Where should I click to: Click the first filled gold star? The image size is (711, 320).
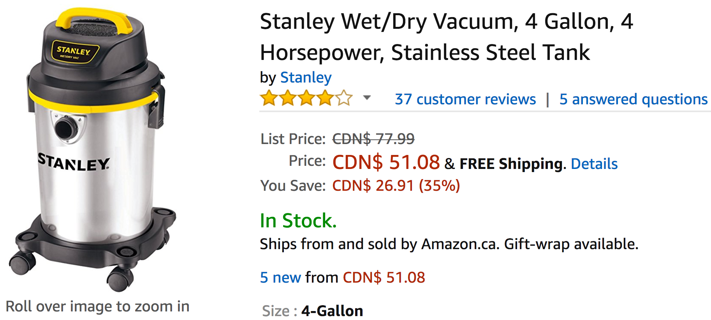coord(269,98)
